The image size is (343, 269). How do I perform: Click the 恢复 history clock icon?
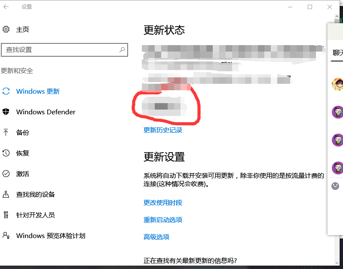point(6,153)
